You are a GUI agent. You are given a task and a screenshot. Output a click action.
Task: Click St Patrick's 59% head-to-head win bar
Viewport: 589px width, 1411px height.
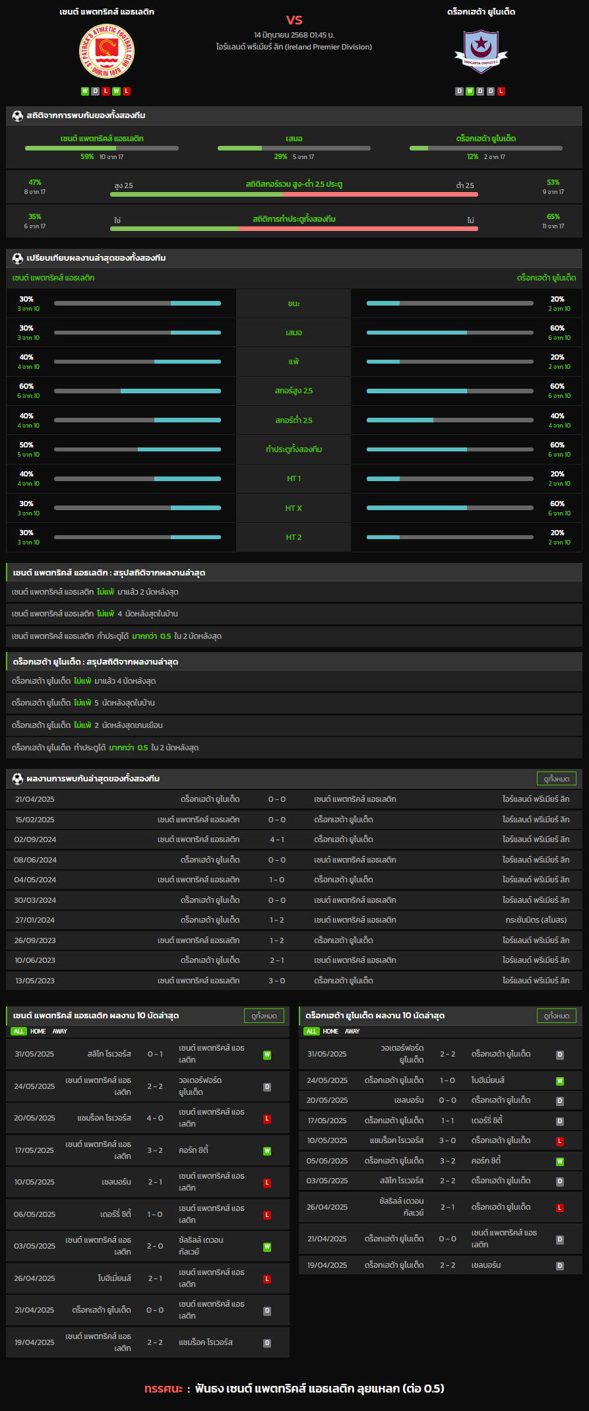coord(102,148)
